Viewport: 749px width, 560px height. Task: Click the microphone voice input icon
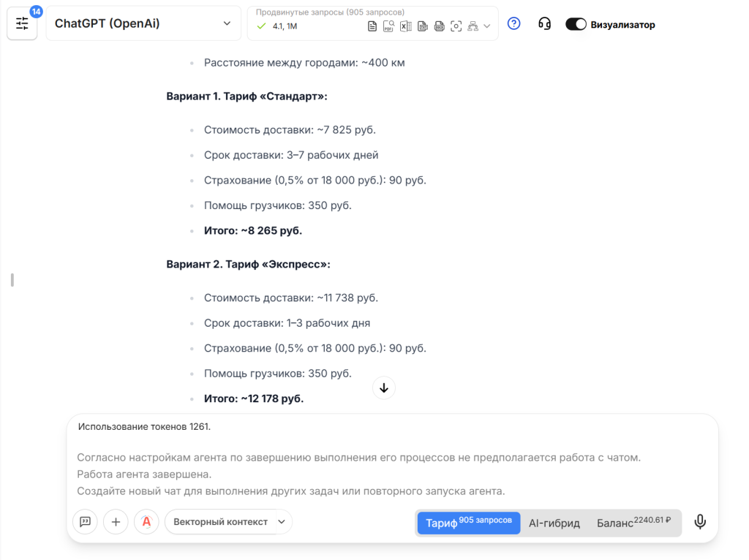(700, 522)
